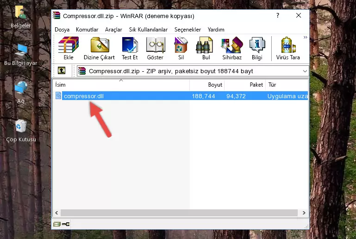Start Virüs Tara scan

[288, 48]
